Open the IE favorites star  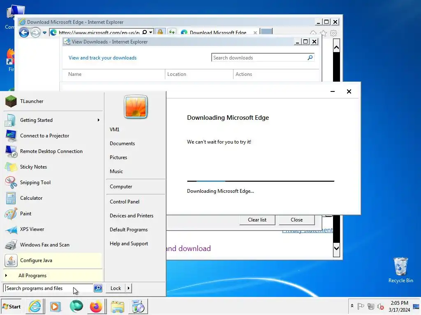point(323,33)
